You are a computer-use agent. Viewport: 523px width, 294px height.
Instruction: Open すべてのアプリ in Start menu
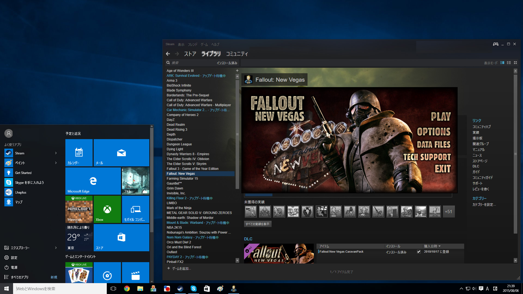(x=20, y=277)
